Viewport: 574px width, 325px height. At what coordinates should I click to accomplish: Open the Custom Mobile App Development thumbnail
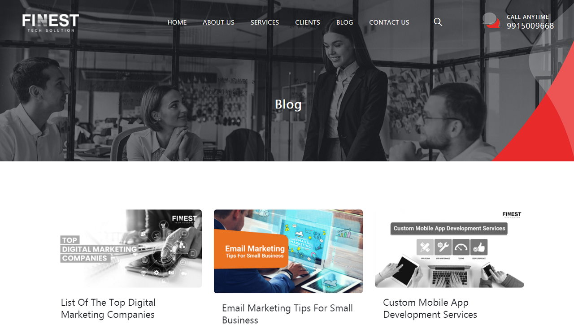tap(449, 248)
